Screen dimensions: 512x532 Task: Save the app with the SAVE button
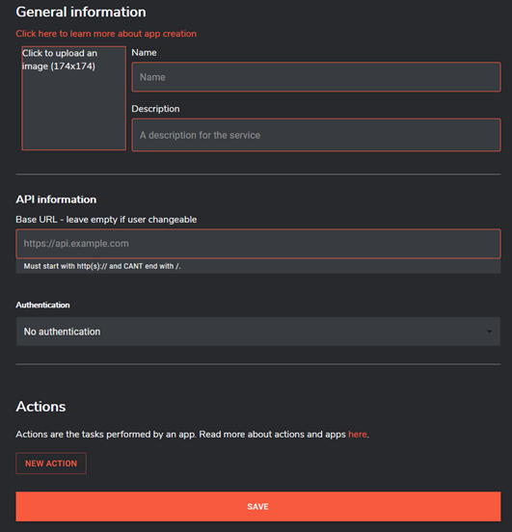coord(258,507)
